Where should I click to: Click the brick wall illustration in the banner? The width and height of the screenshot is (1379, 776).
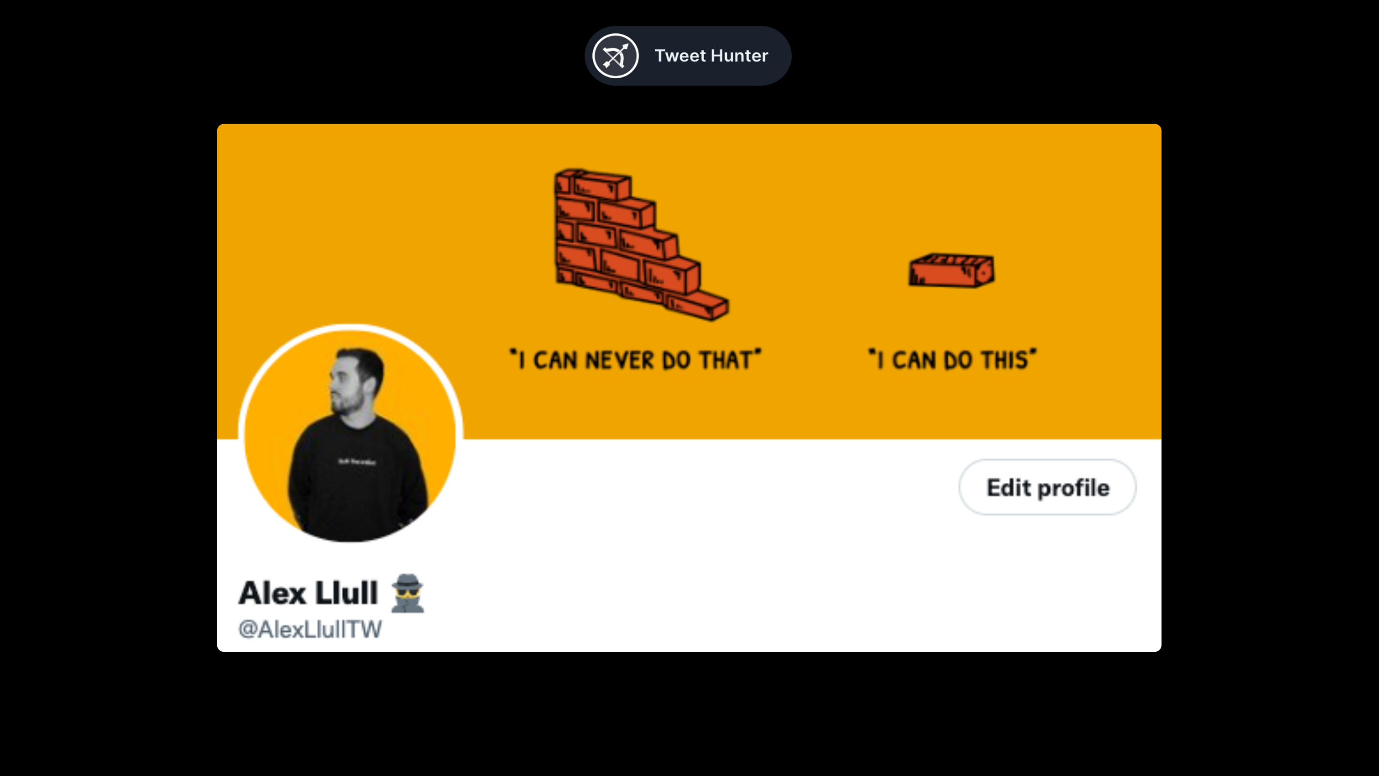click(x=641, y=244)
